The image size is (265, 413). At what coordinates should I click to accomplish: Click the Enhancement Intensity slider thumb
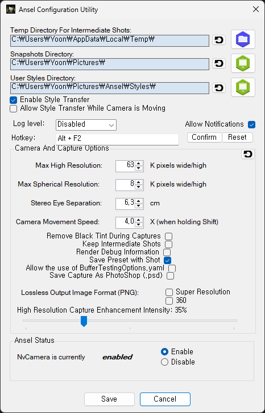(84, 321)
